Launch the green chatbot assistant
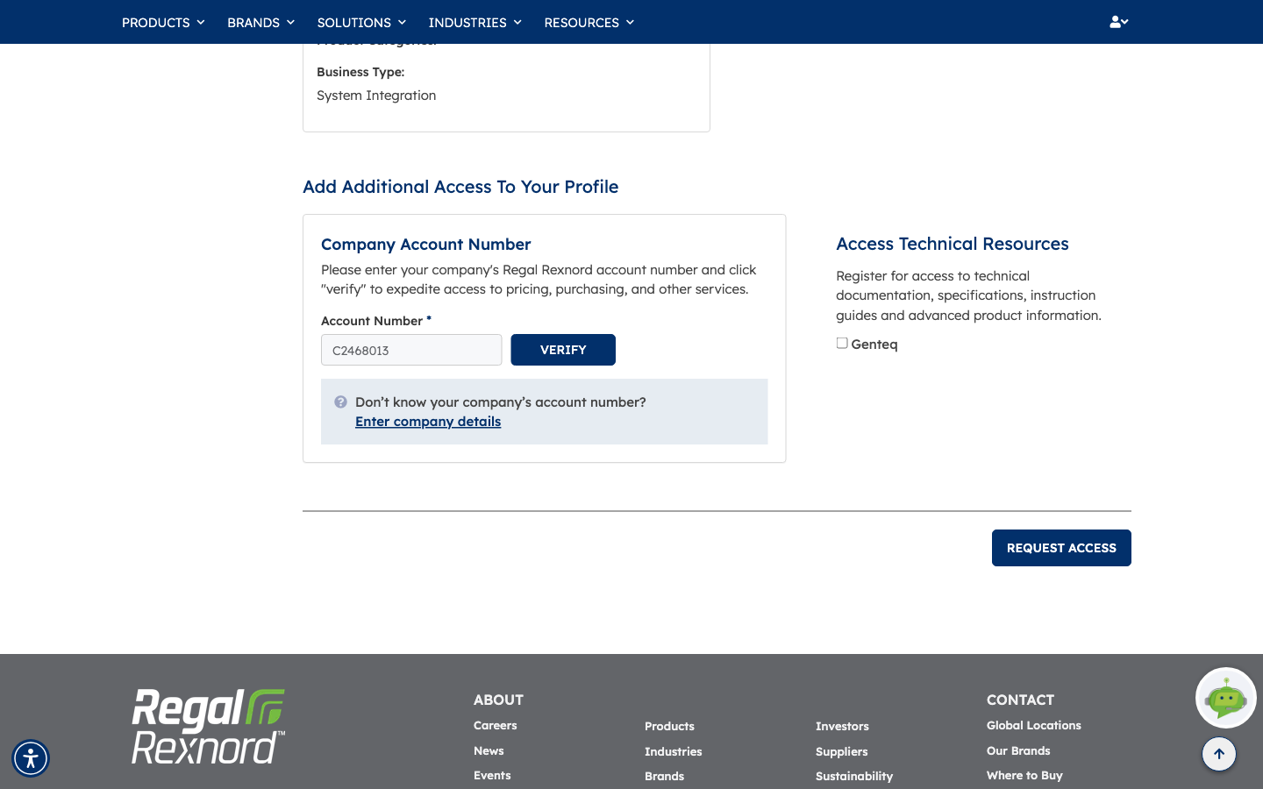This screenshot has width=1263, height=789. click(x=1226, y=698)
